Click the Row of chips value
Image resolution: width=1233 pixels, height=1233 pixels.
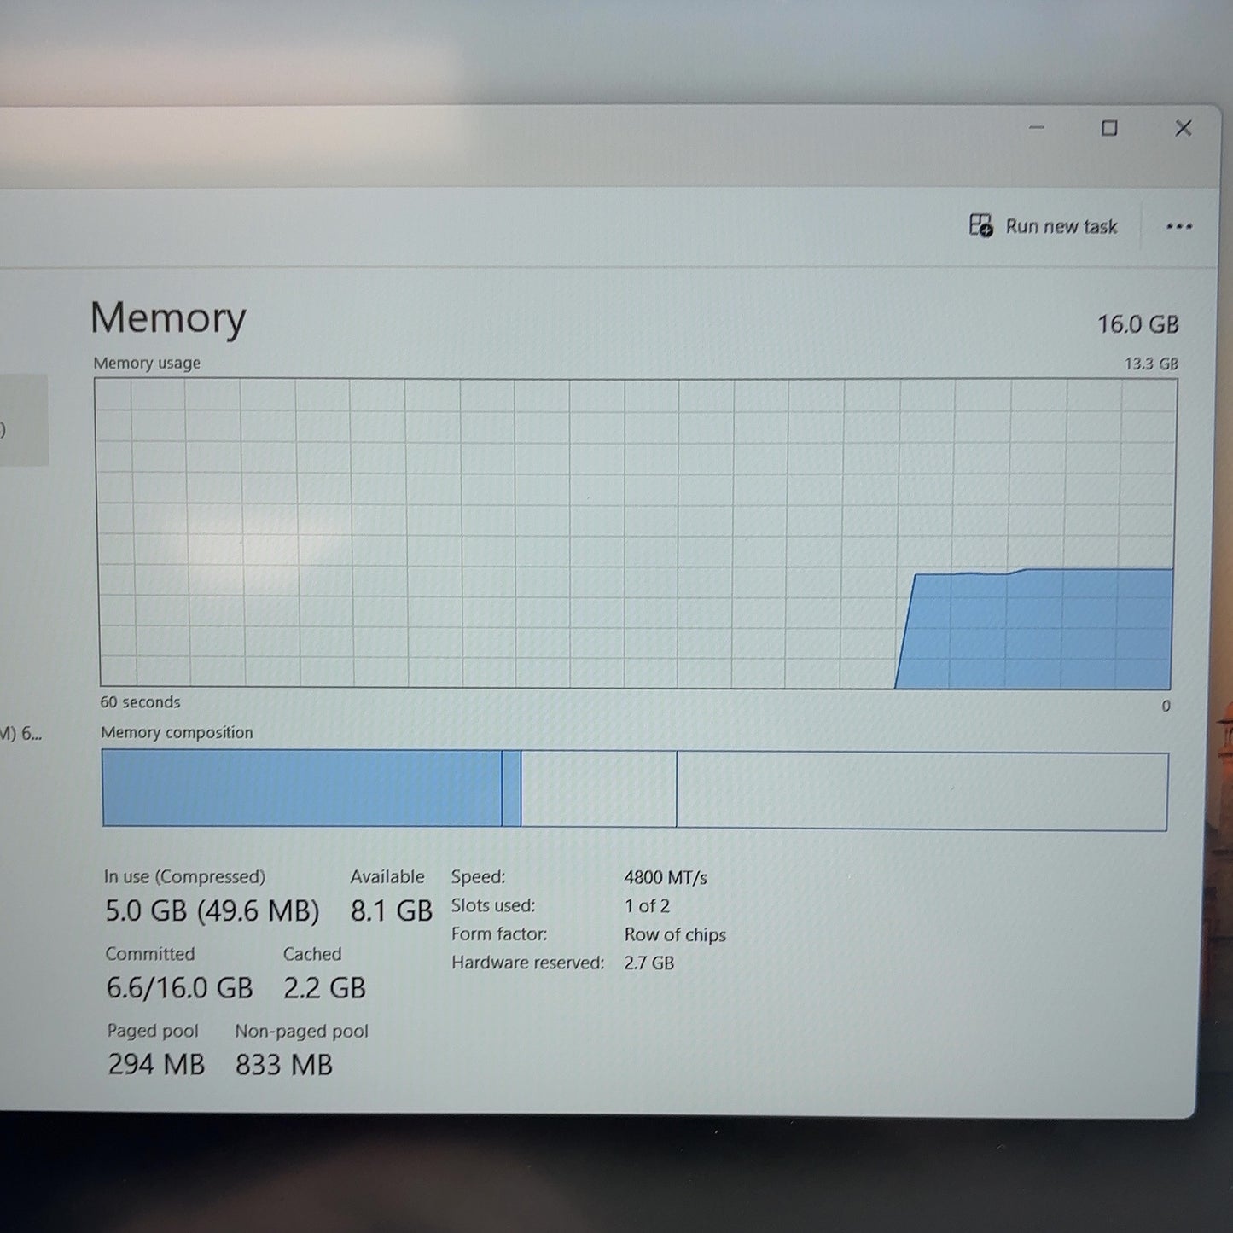tap(675, 934)
